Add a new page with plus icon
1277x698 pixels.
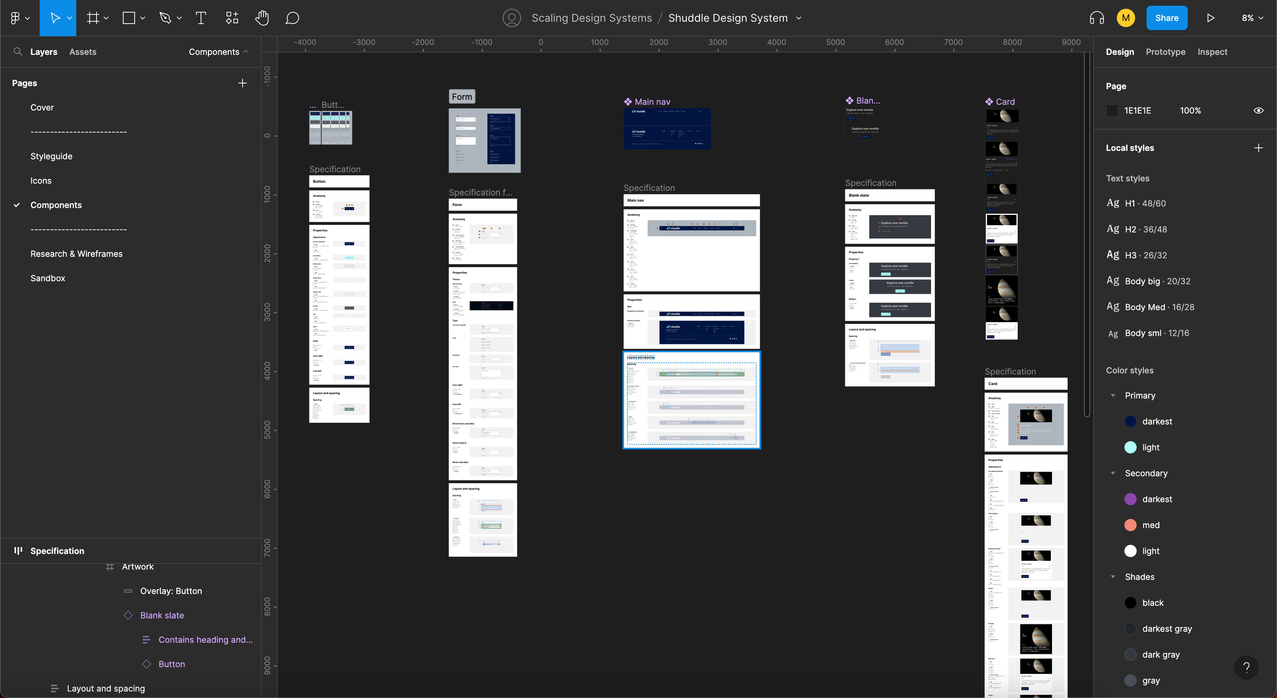pos(243,83)
